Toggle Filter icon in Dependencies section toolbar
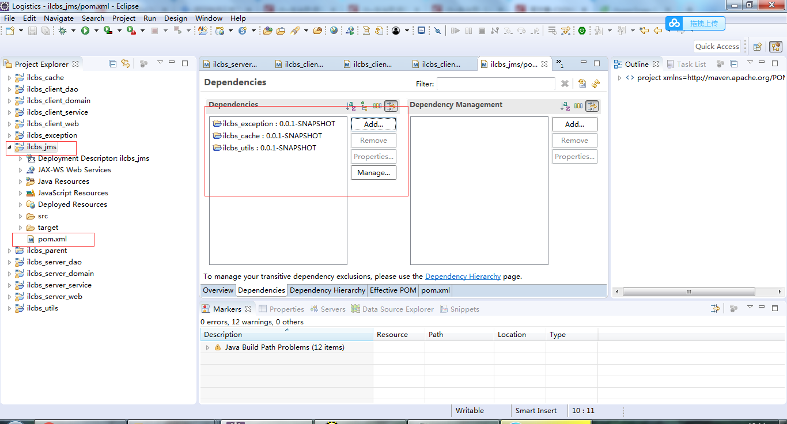Screen dimensions: 787x424 pyautogui.click(x=391, y=106)
